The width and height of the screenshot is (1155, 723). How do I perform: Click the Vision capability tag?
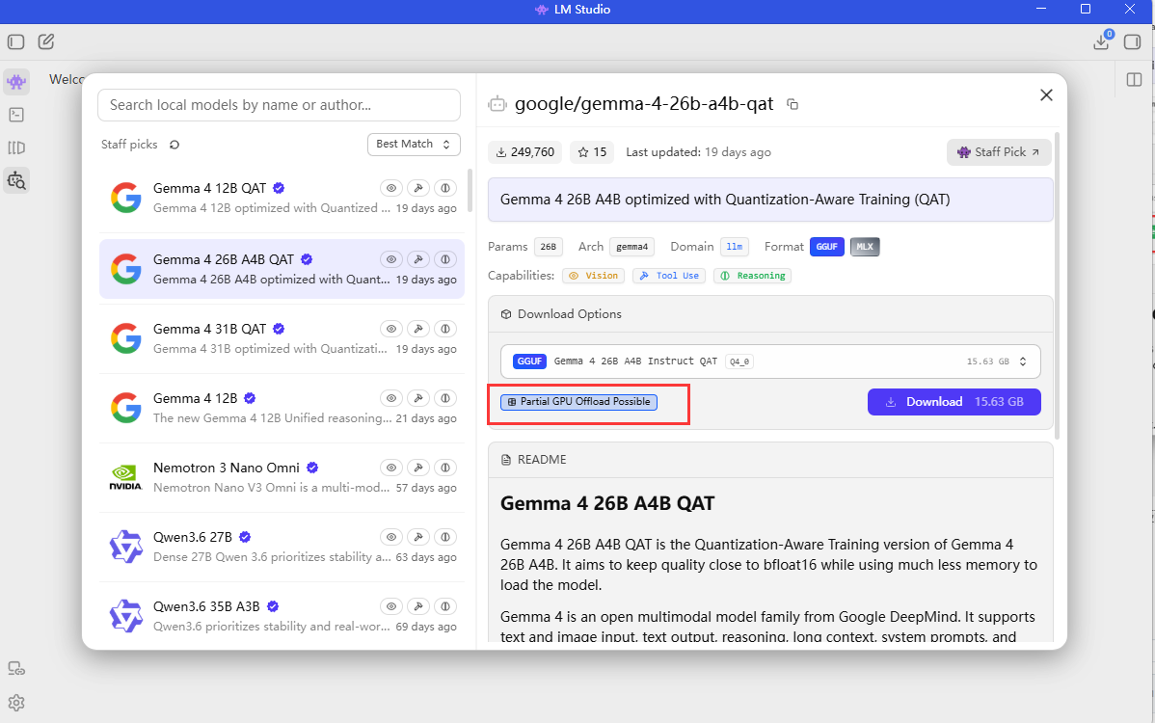coord(594,276)
